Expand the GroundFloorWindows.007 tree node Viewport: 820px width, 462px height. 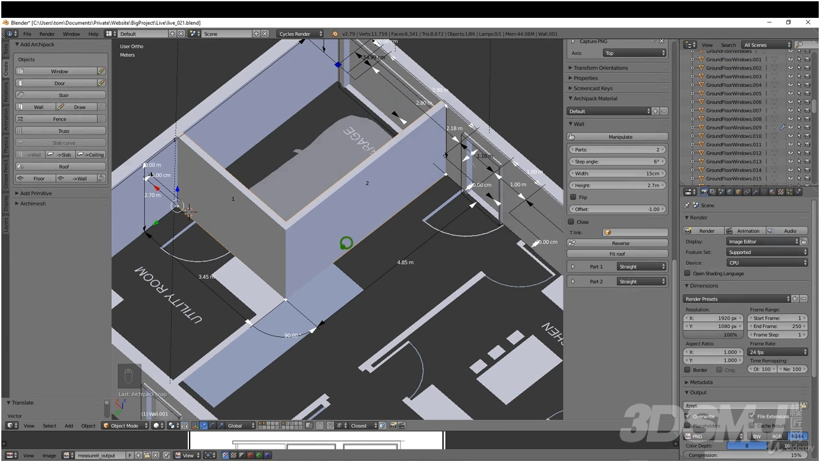point(693,110)
